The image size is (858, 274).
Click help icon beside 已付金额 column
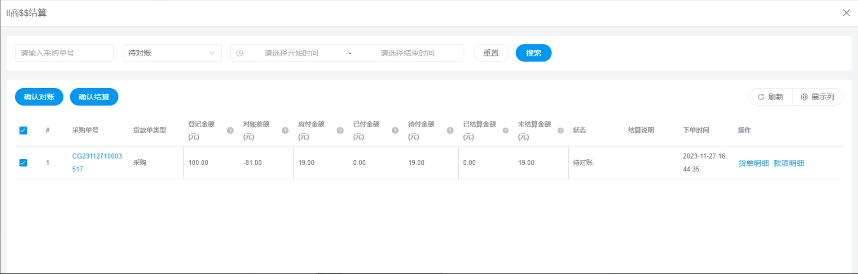click(395, 130)
